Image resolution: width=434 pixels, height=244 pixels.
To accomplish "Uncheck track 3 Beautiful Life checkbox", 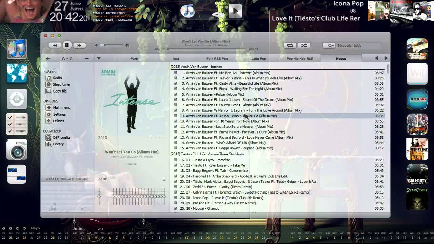I will pyautogui.click(x=175, y=83).
